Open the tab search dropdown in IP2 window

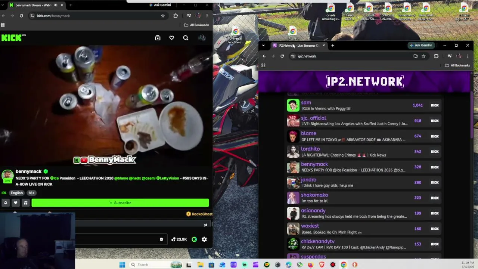(263, 46)
